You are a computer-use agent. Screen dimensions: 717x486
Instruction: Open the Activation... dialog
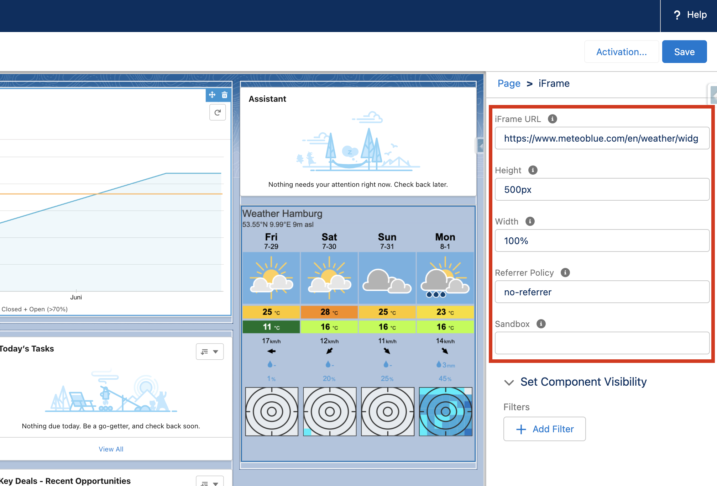(621, 52)
